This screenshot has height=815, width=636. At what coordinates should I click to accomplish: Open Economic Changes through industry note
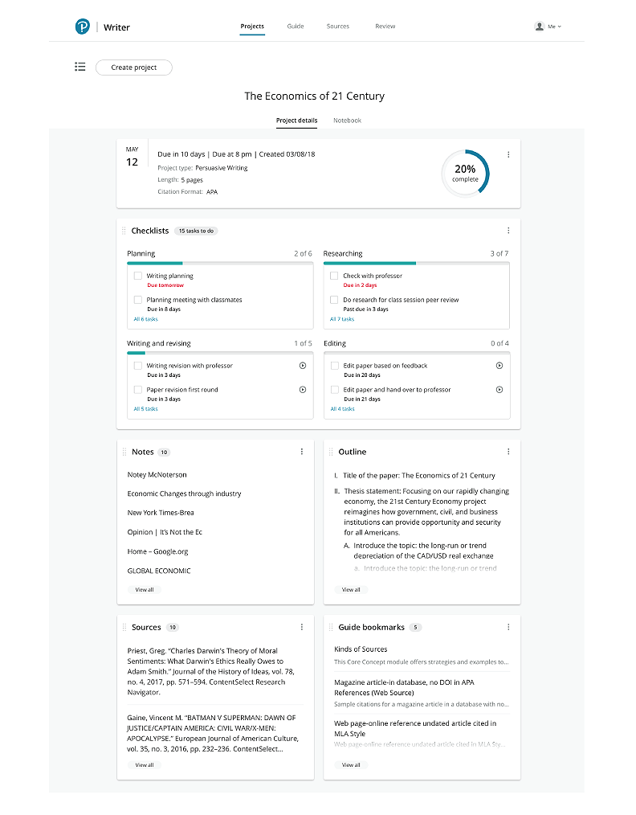coord(185,494)
